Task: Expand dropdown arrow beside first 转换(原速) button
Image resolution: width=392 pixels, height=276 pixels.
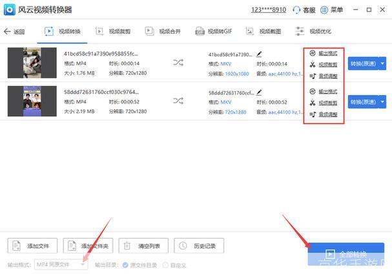Action: pyautogui.click(x=382, y=63)
